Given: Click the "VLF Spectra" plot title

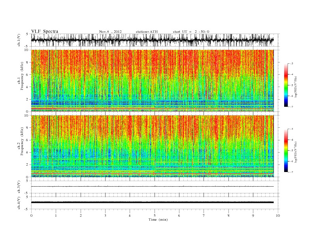Looking at the screenshot, I should [x=45, y=31].
